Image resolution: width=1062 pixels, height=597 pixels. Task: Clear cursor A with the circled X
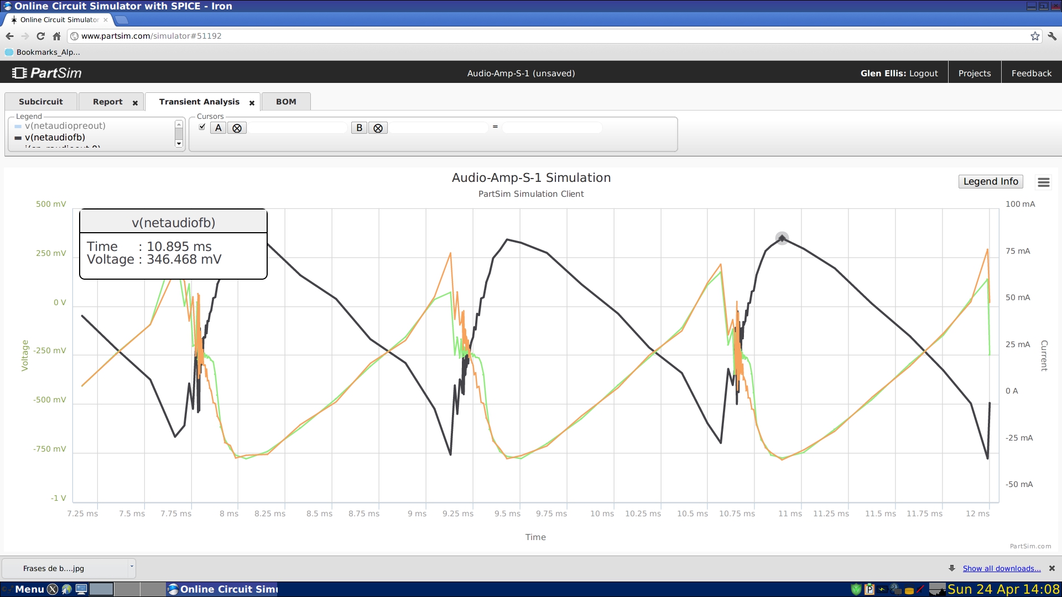237,128
